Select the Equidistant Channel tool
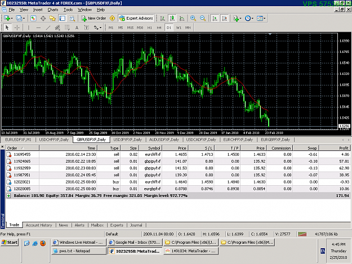352x264 pixels. pyautogui.click(x=57, y=28)
